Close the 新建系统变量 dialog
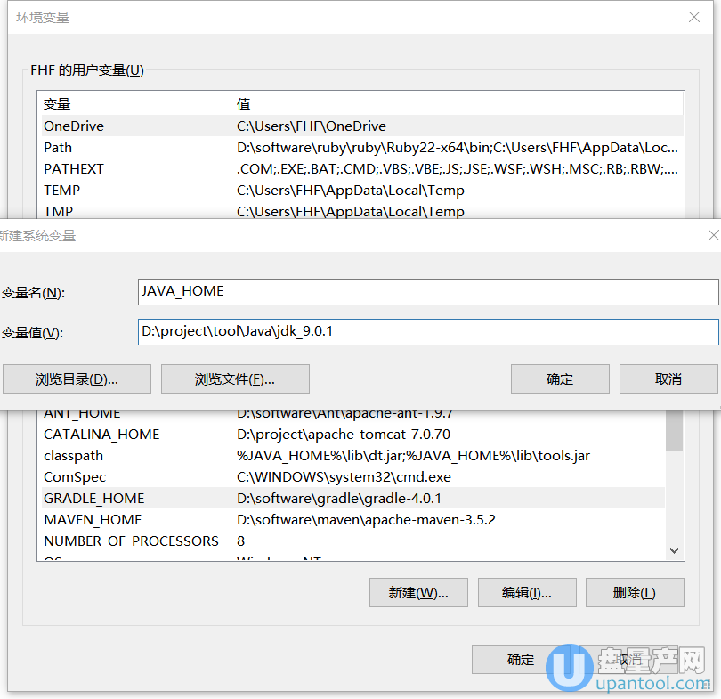721x699 pixels. pos(713,235)
